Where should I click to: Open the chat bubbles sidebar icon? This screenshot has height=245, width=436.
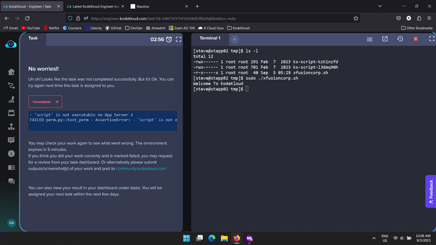click(x=11, y=181)
